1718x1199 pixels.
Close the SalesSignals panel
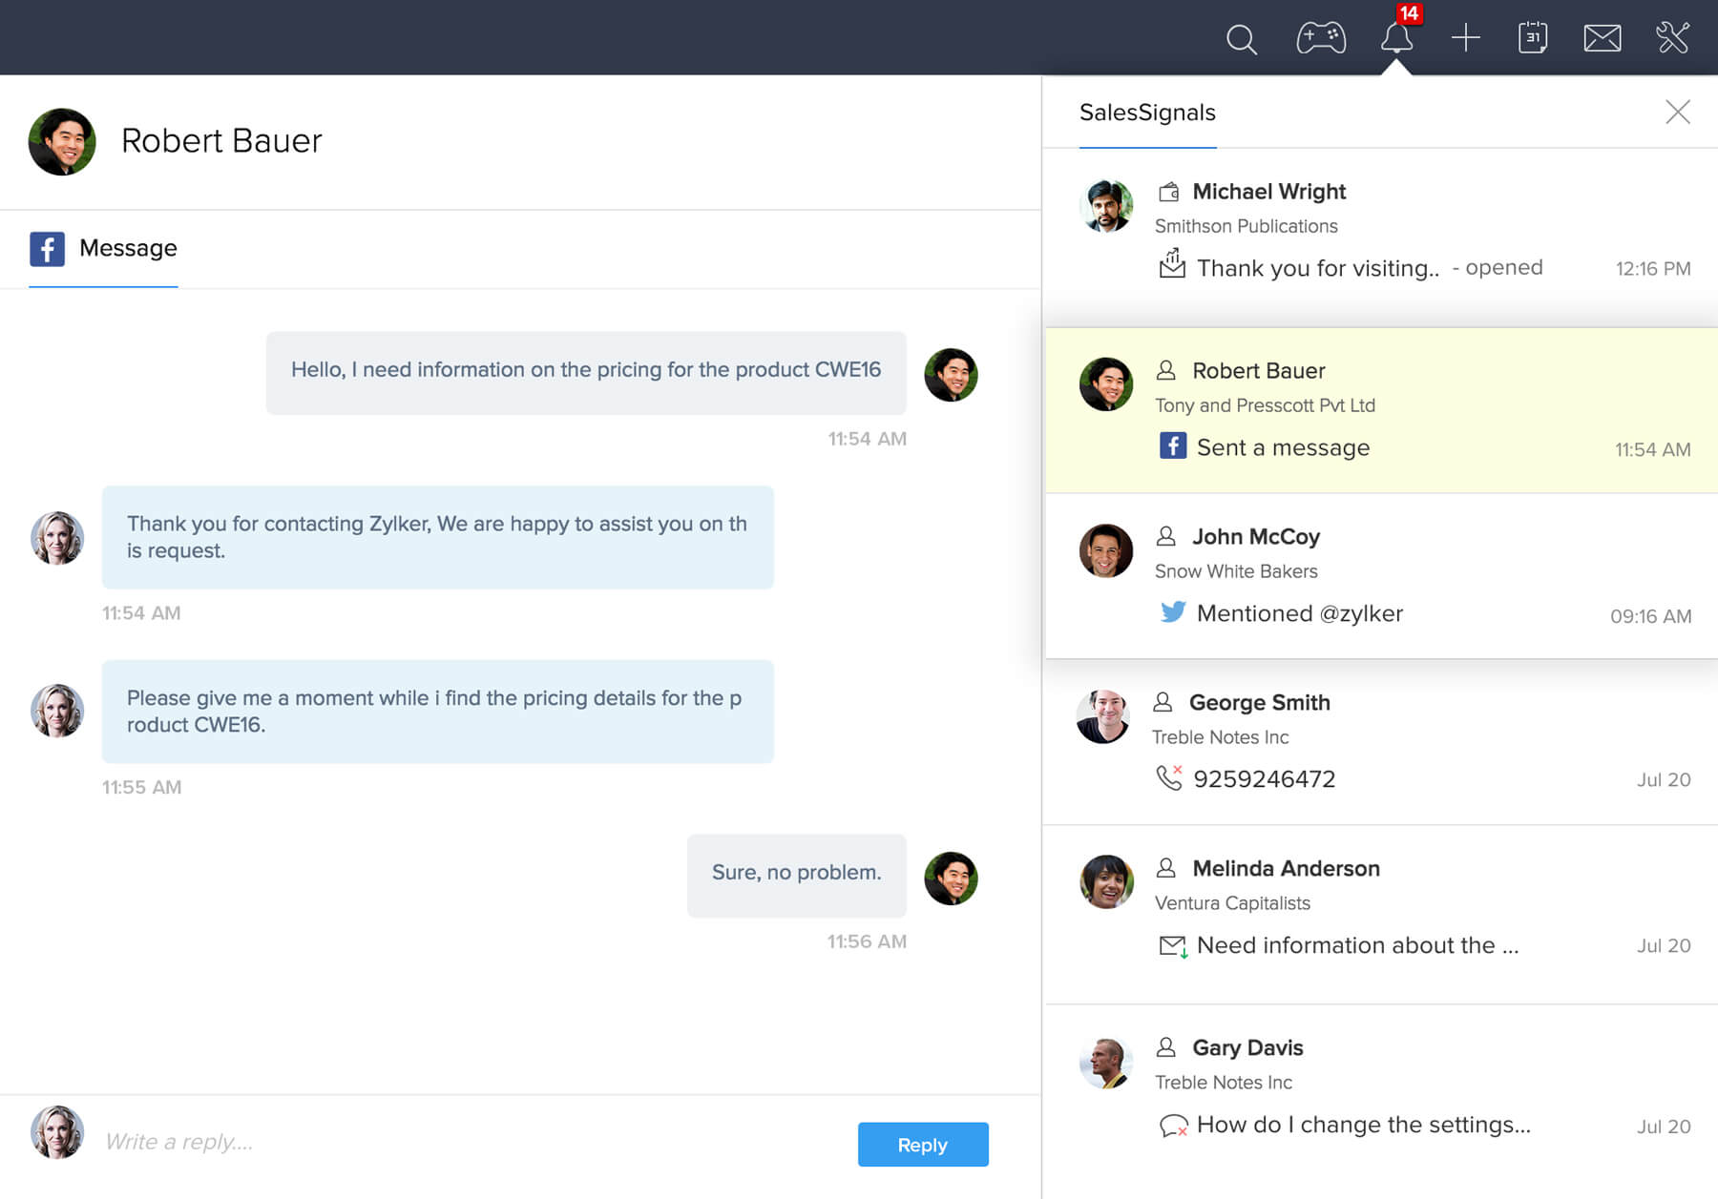(1677, 113)
